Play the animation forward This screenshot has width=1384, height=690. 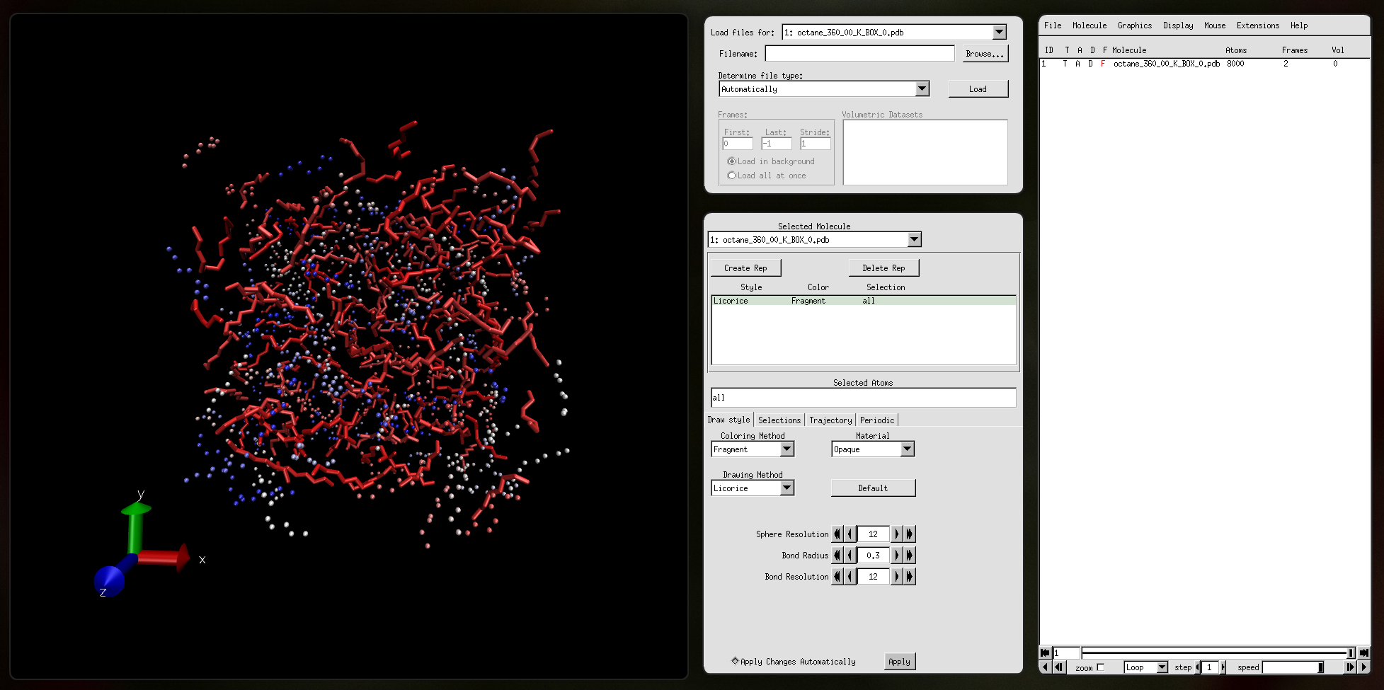coord(1363,667)
